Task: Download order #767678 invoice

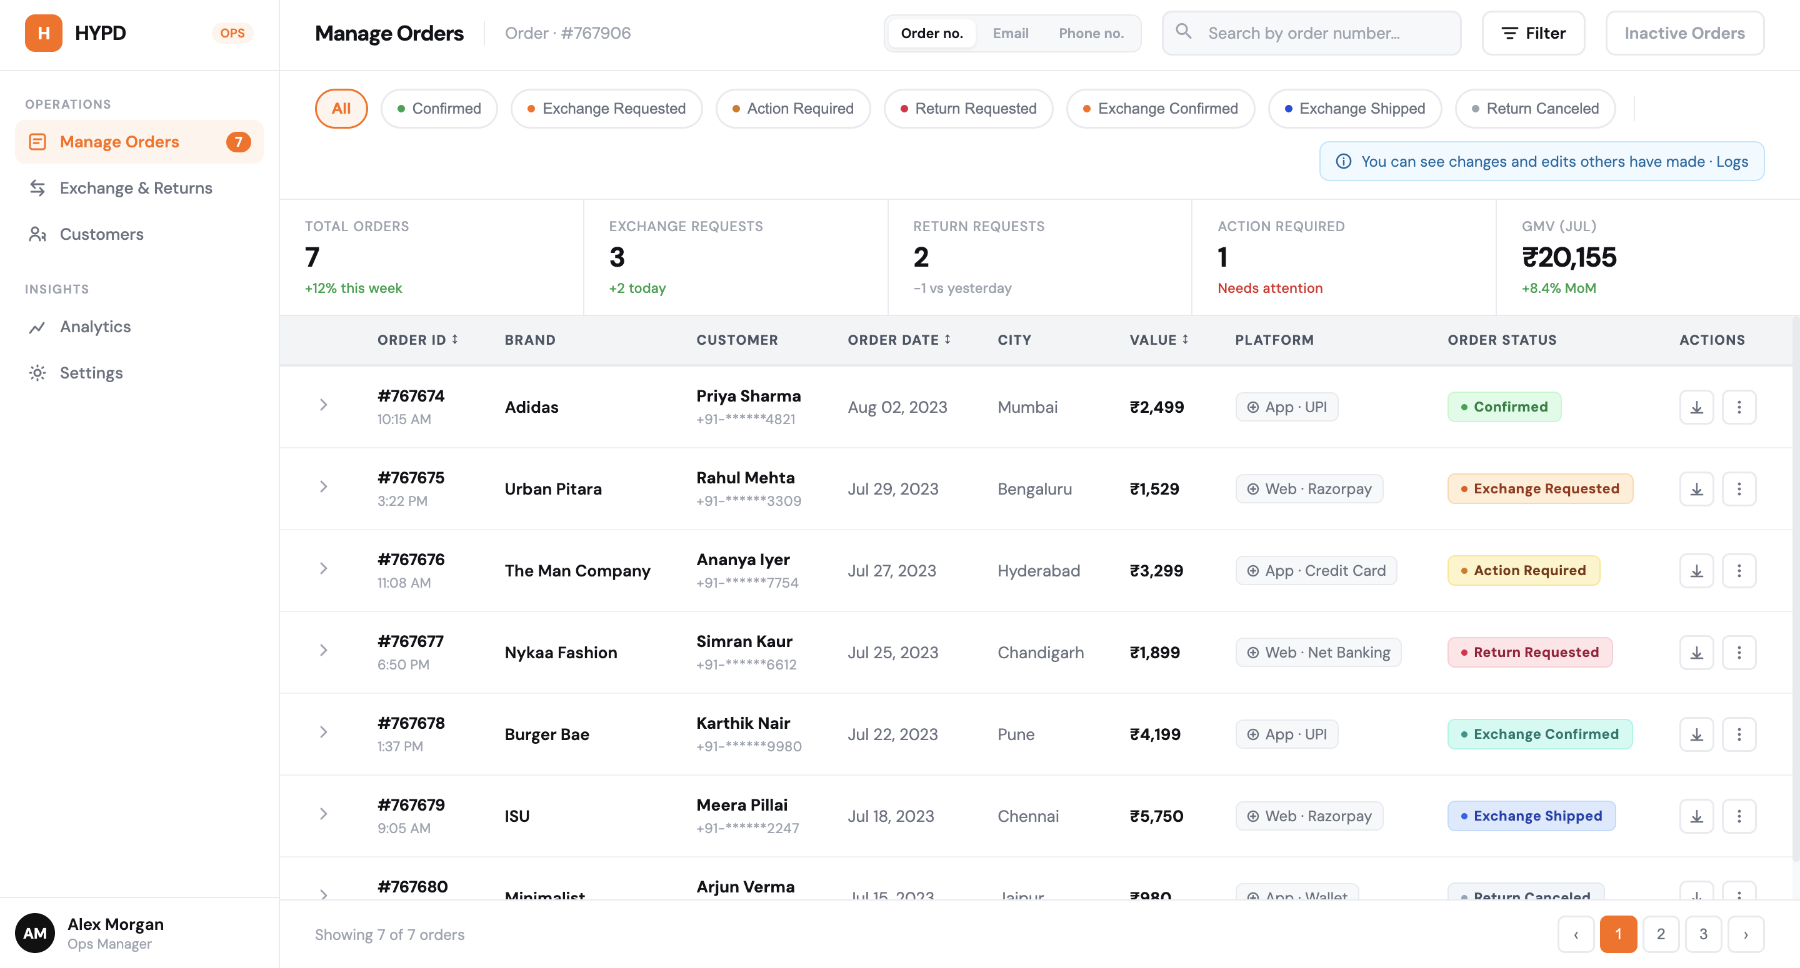Action: point(1697,734)
